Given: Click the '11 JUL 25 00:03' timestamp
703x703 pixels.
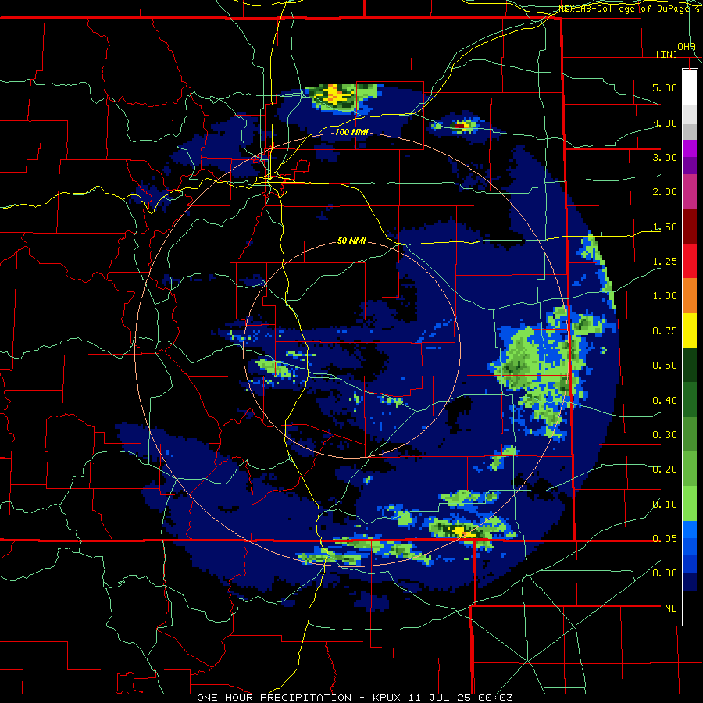Looking at the screenshot, I should (x=461, y=698).
